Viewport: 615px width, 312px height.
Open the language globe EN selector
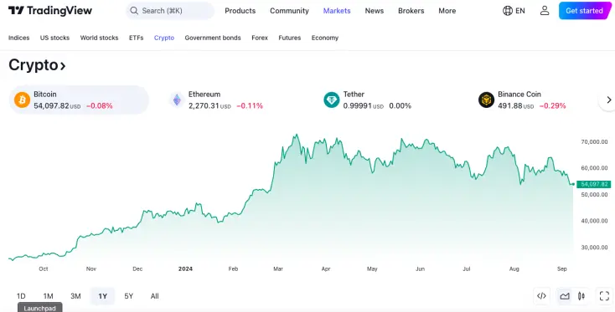[514, 11]
